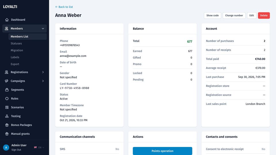Open Dashboard in the sidebar
Image resolution: width=276 pixels, height=155 pixels.
click(x=24, y=20)
